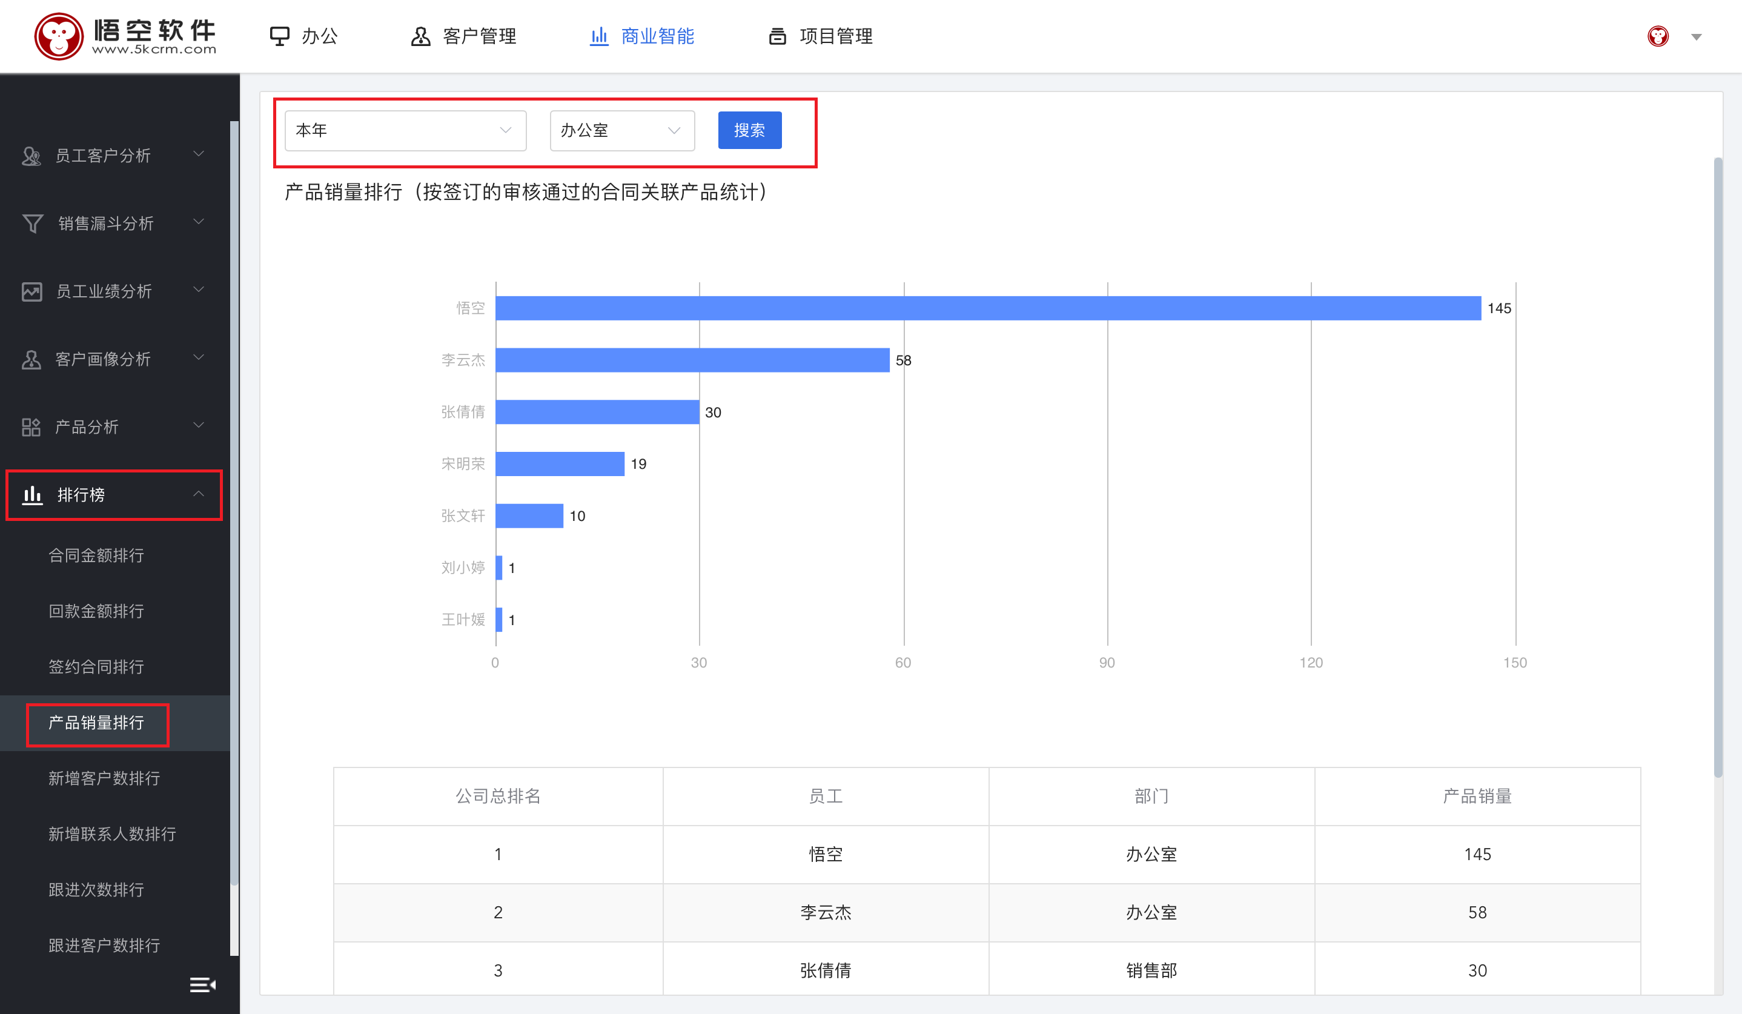Image resolution: width=1742 pixels, height=1014 pixels.
Task: Click the 搜索 button
Action: pyautogui.click(x=749, y=130)
